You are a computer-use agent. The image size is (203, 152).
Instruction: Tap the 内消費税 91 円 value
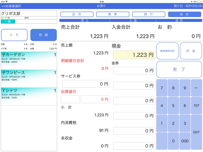coord(104,130)
